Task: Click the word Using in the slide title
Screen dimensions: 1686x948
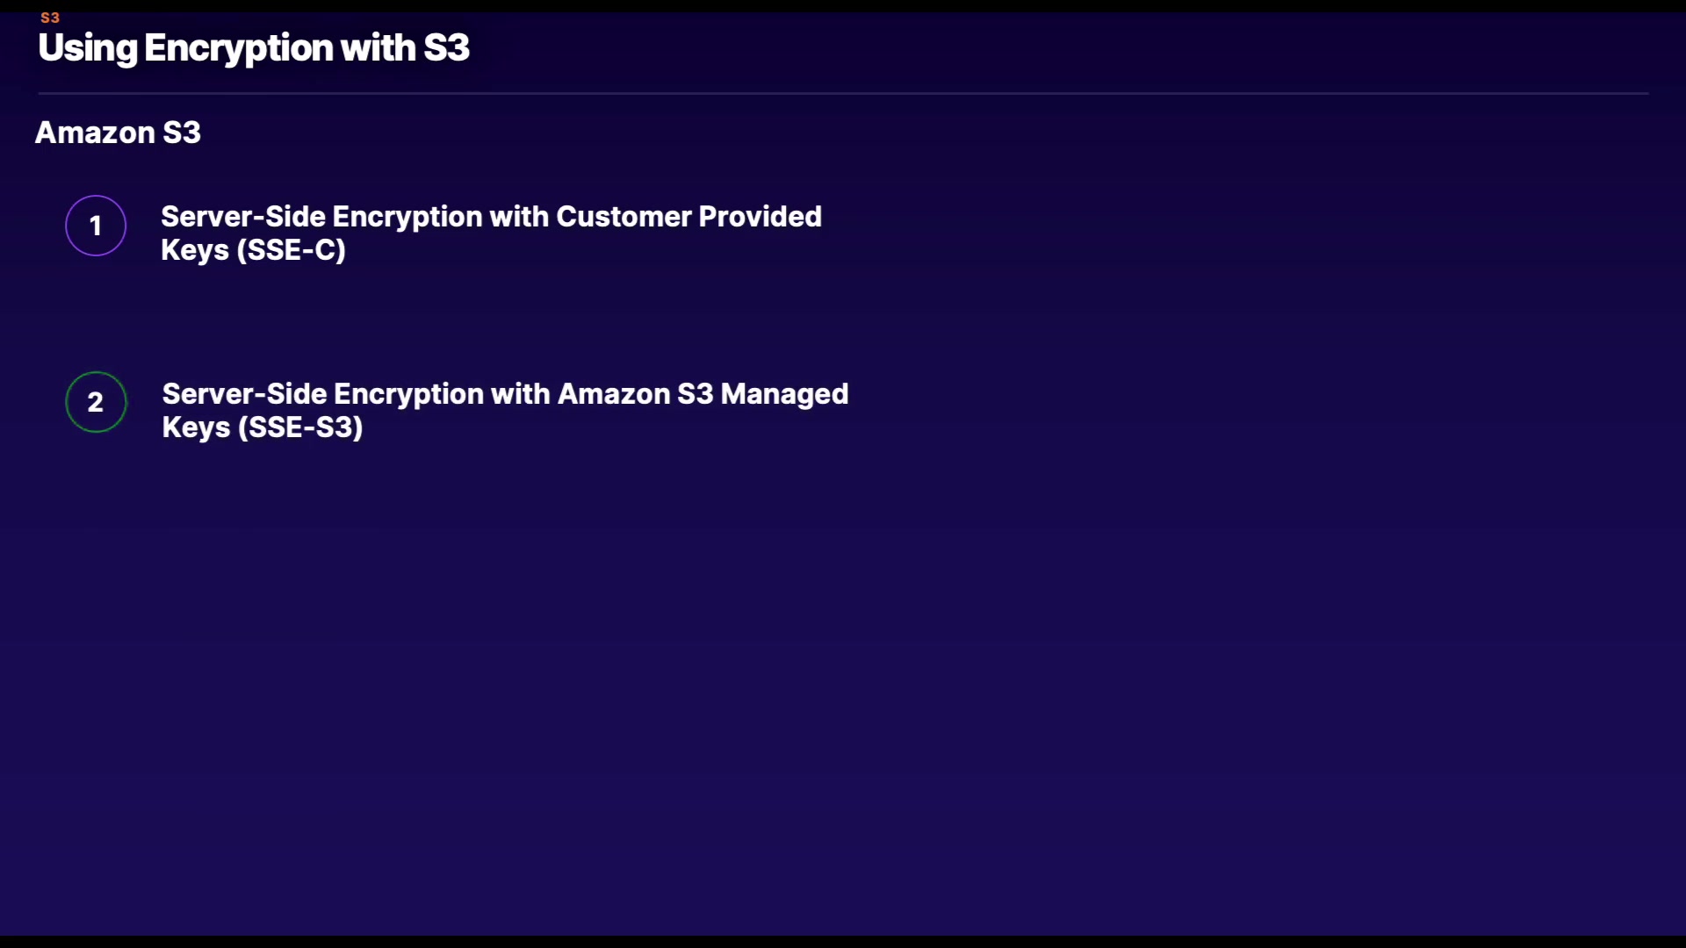Action: pos(88,48)
